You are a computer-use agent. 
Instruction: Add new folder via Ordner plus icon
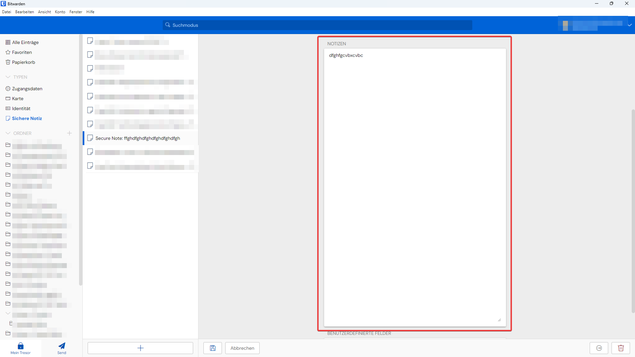coord(69,133)
